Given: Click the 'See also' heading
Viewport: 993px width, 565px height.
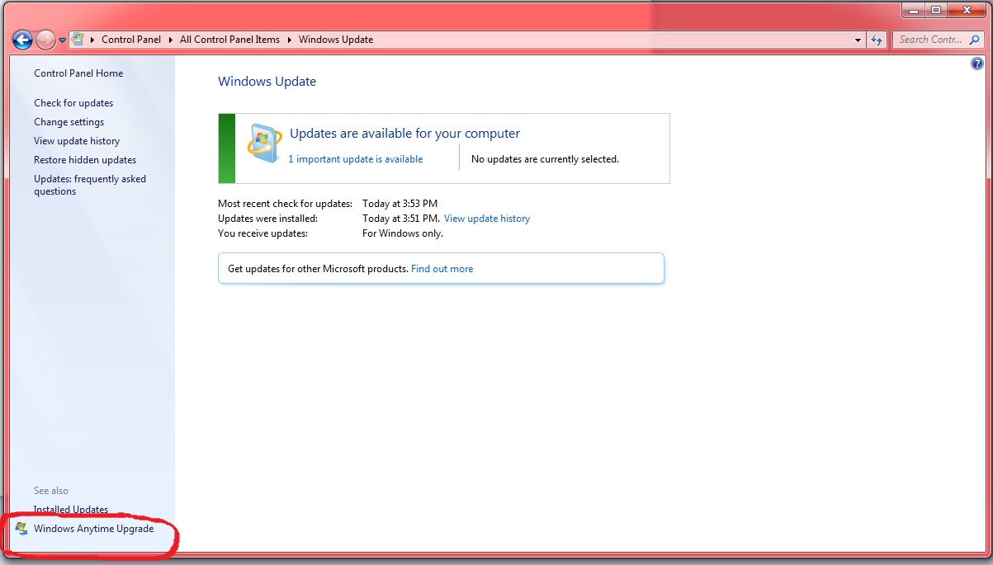Looking at the screenshot, I should (x=51, y=491).
